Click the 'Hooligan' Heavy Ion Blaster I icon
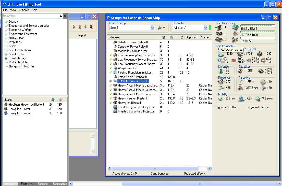Screen dimensions: 282x186 tap(6, 104)
